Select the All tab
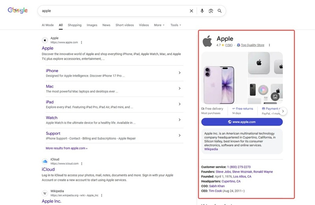This screenshot has height=205, width=315. [61, 25]
